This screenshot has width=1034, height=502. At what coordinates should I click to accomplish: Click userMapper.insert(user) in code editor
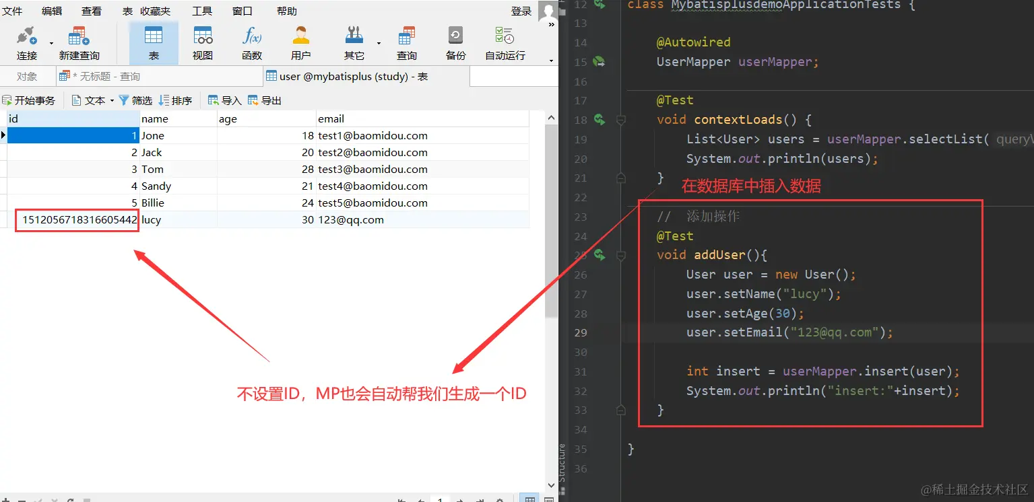pos(867,371)
